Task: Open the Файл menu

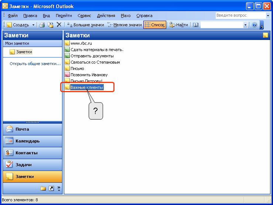Action: (13, 16)
